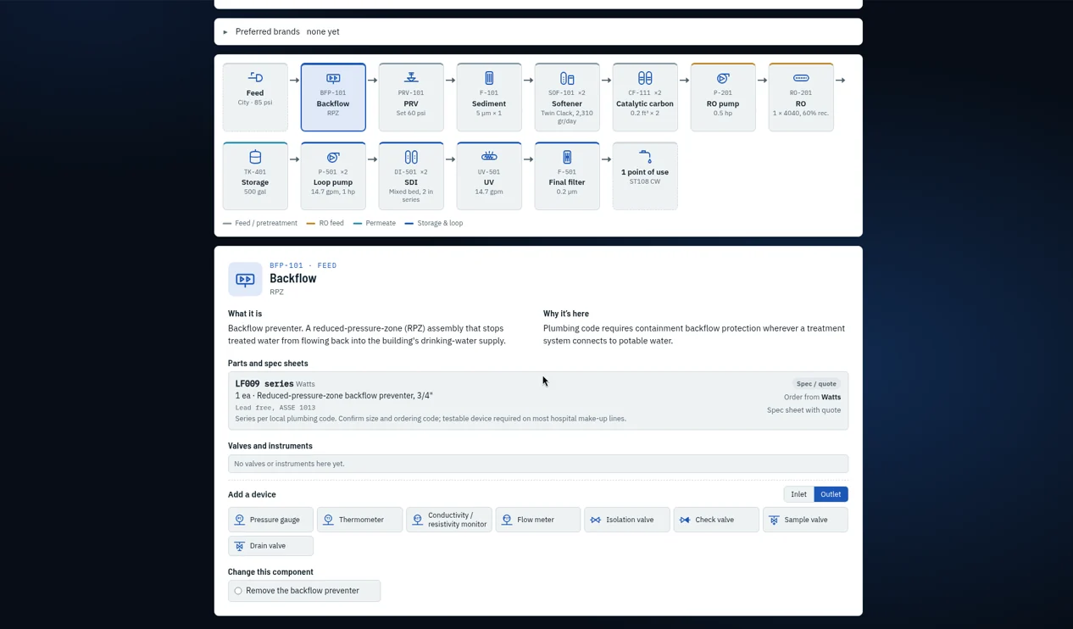The width and height of the screenshot is (1073, 629).
Task: Select the Softener SOF-101 icon
Action: tap(567, 78)
